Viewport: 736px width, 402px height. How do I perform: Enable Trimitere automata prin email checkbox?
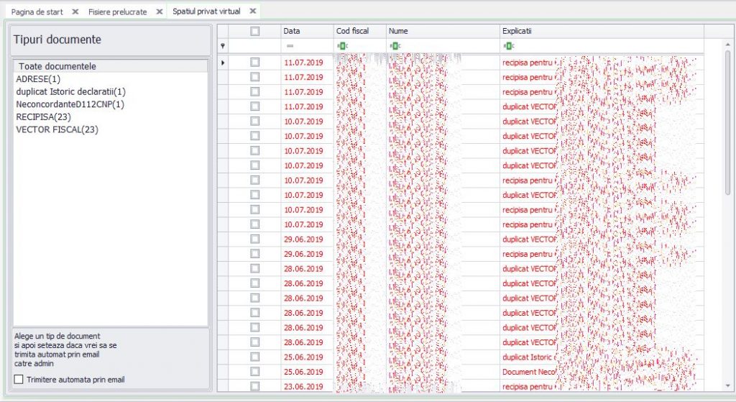(19, 379)
